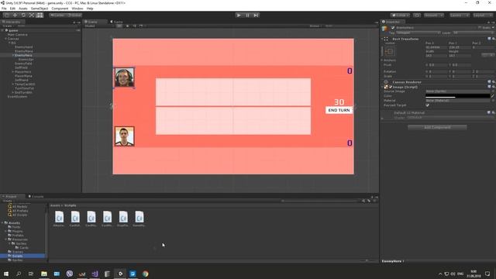The height and width of the screenshot is (279, 496).
Task: Toggle the Static checkbox in Inspector
Action: click(480, 28)
